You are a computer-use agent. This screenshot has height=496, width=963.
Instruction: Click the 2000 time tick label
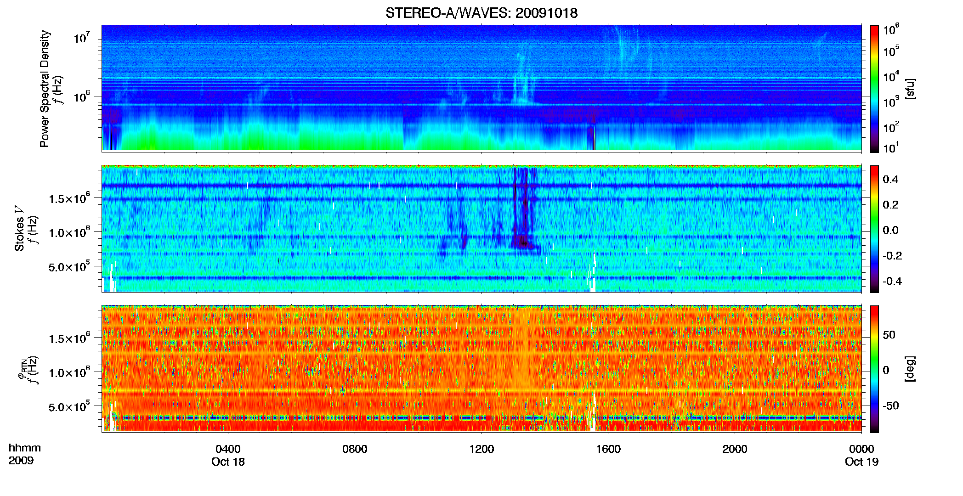click(x=735, y=449)
